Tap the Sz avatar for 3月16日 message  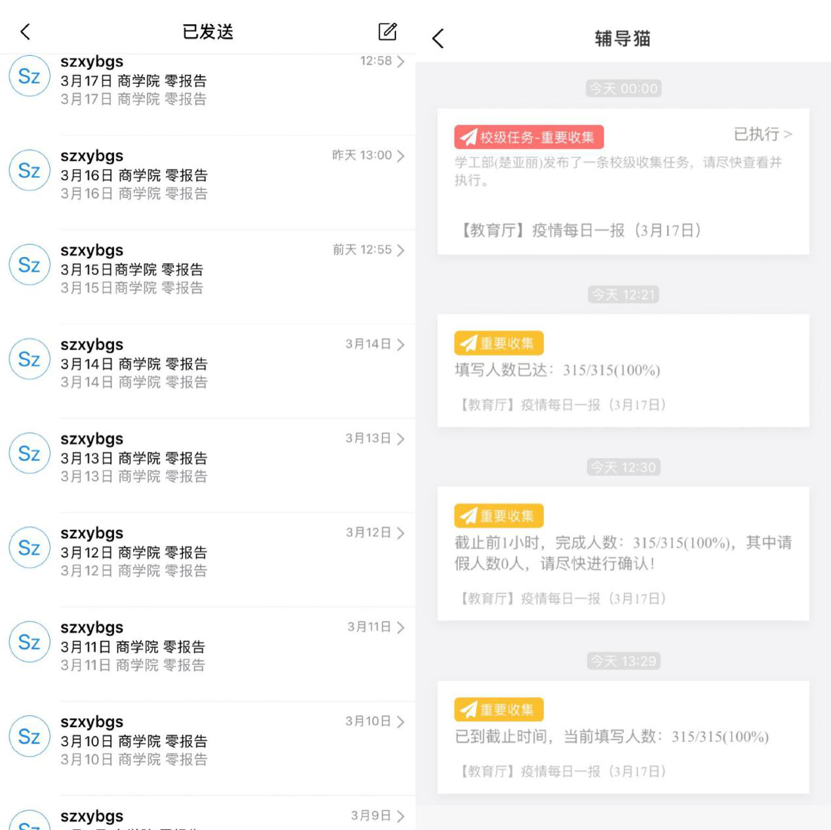[x=29, y=171]
